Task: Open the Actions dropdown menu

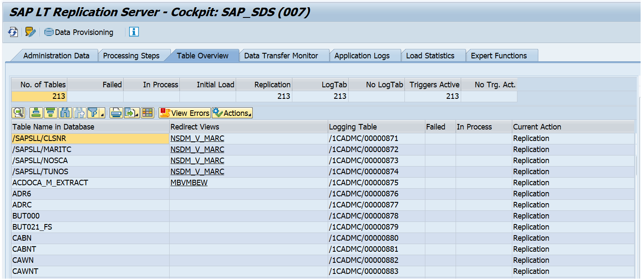Action: [x=232, y=112]
